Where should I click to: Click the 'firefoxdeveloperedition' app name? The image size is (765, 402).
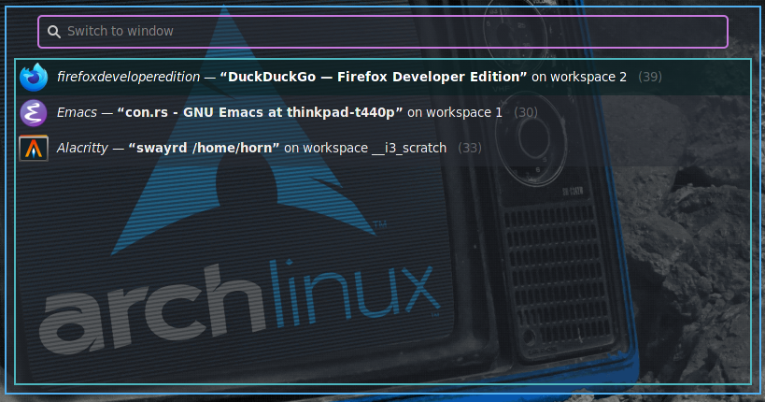pos(128,78)
